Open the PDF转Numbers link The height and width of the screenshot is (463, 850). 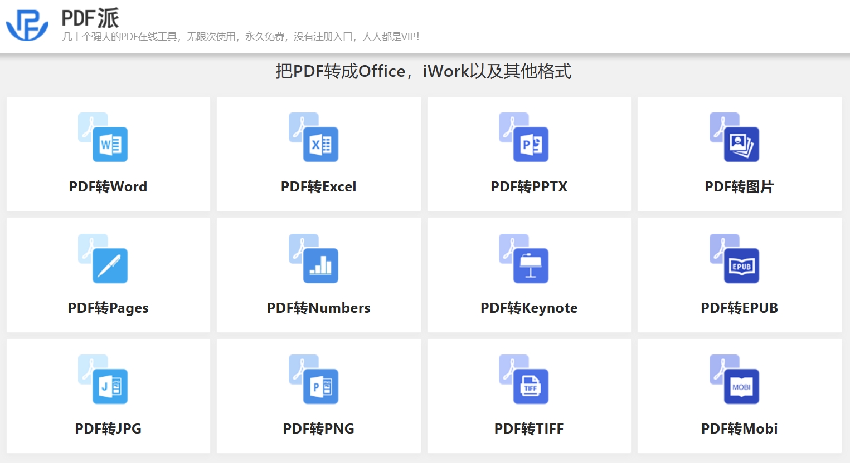(319, 308)
